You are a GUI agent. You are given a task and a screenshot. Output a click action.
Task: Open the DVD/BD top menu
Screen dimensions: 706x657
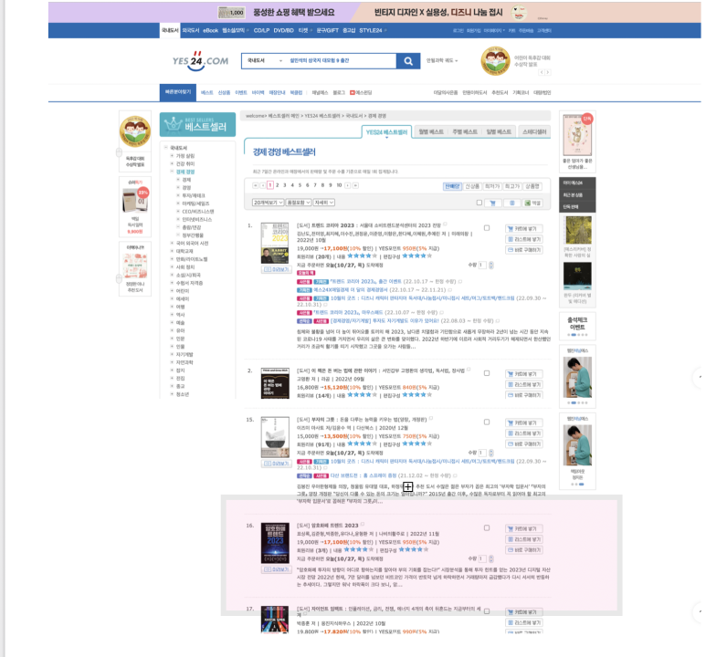tap(283, 31)
